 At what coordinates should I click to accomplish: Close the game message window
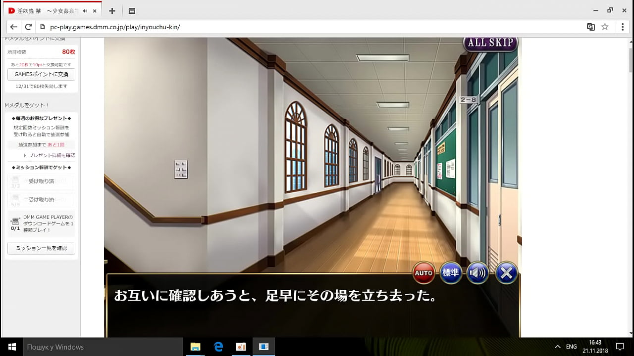[x=506, y=272]
